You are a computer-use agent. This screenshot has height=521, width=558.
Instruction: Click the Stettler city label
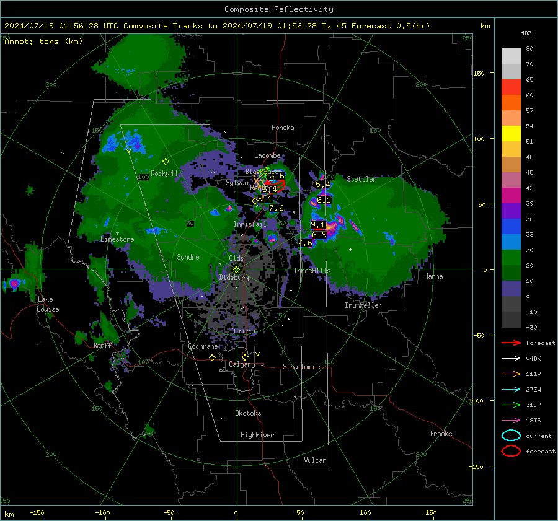[361, 179]
